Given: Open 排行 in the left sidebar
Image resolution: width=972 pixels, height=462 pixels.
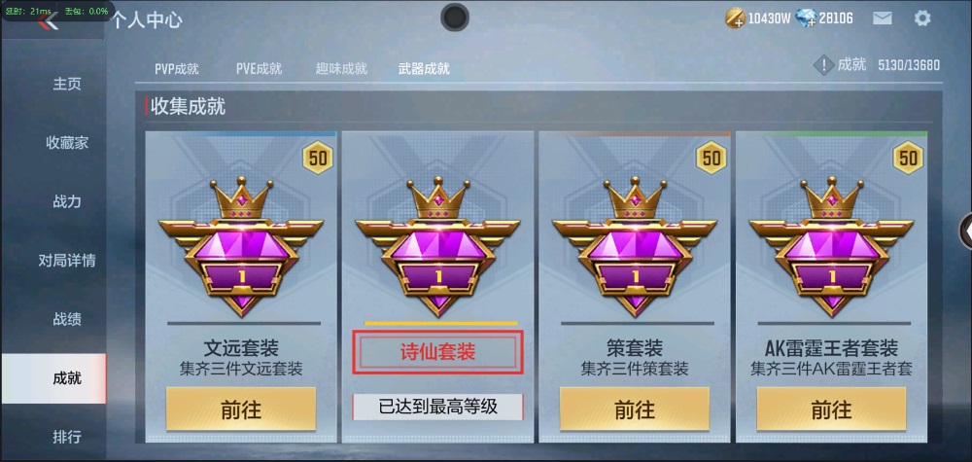Looking at the screenshot, I should click(x=67, y=437).
